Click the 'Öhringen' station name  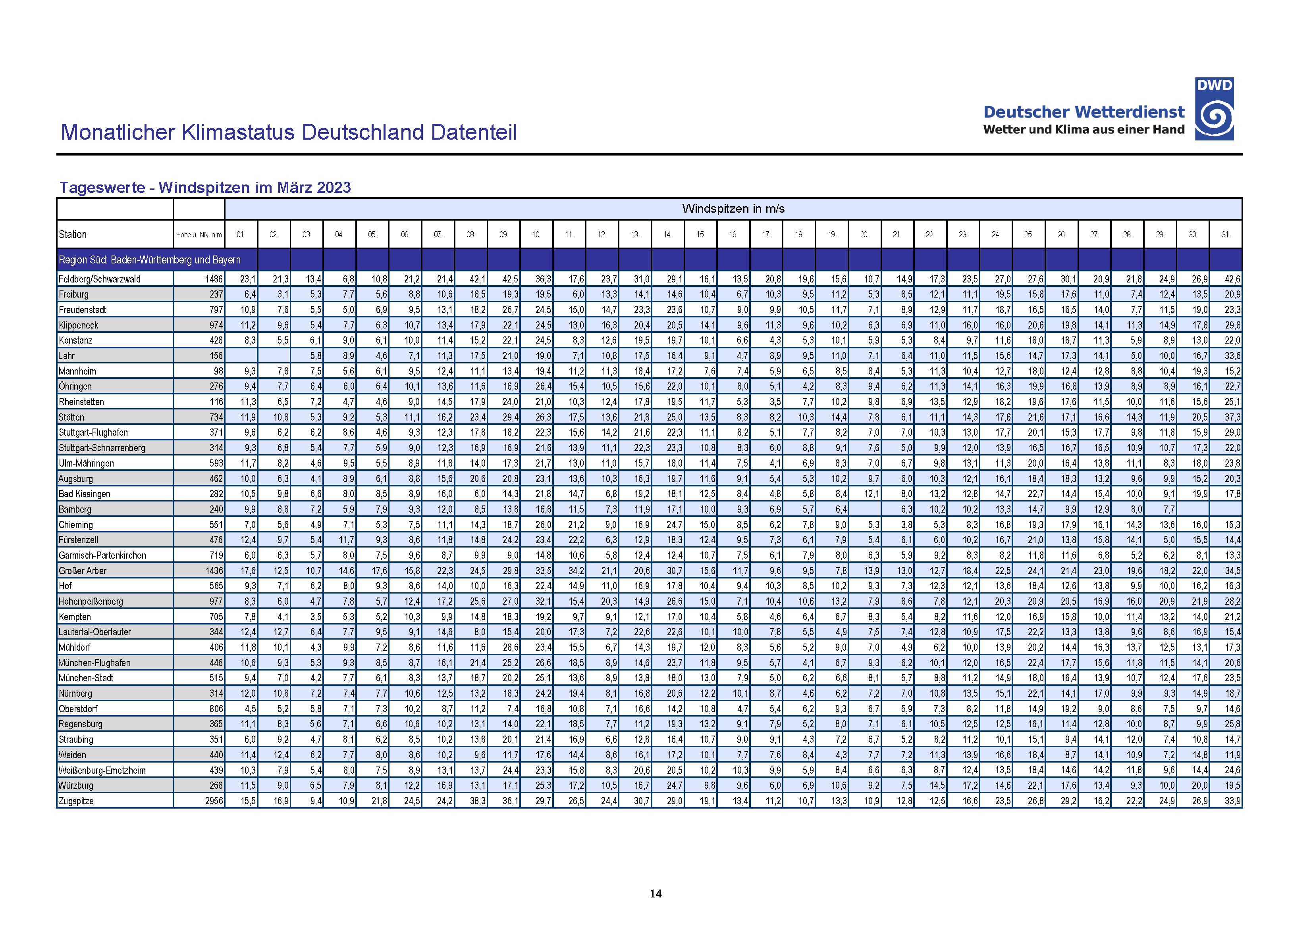click(x=75, y=386)
